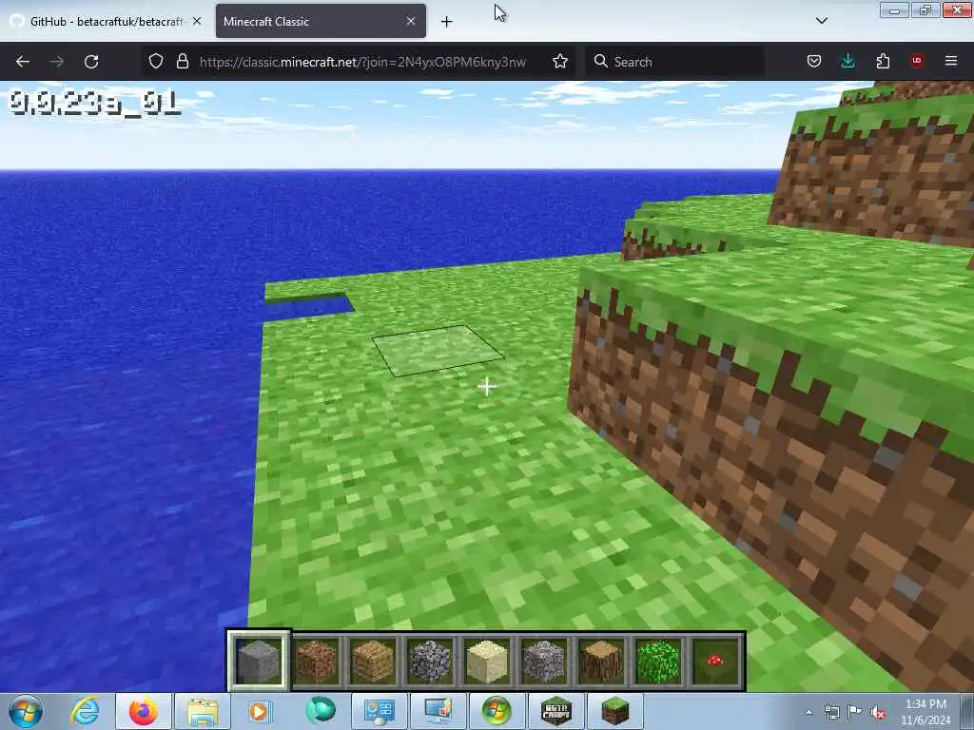Close the GitHub betacraftuk tab
This screenshot has height=730, width=974.
click(x=197, y=21)
